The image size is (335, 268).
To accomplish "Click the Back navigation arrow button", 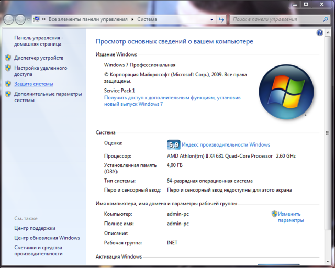I will (8, 20).
